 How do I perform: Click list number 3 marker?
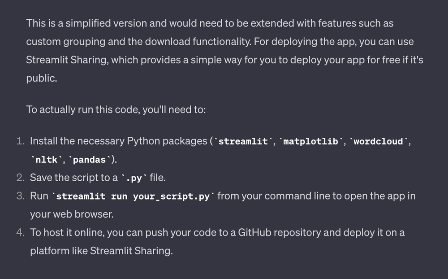[x=20, y=196]
